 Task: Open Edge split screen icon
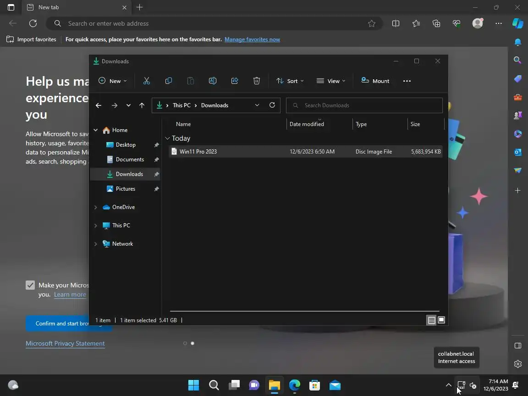396,23
